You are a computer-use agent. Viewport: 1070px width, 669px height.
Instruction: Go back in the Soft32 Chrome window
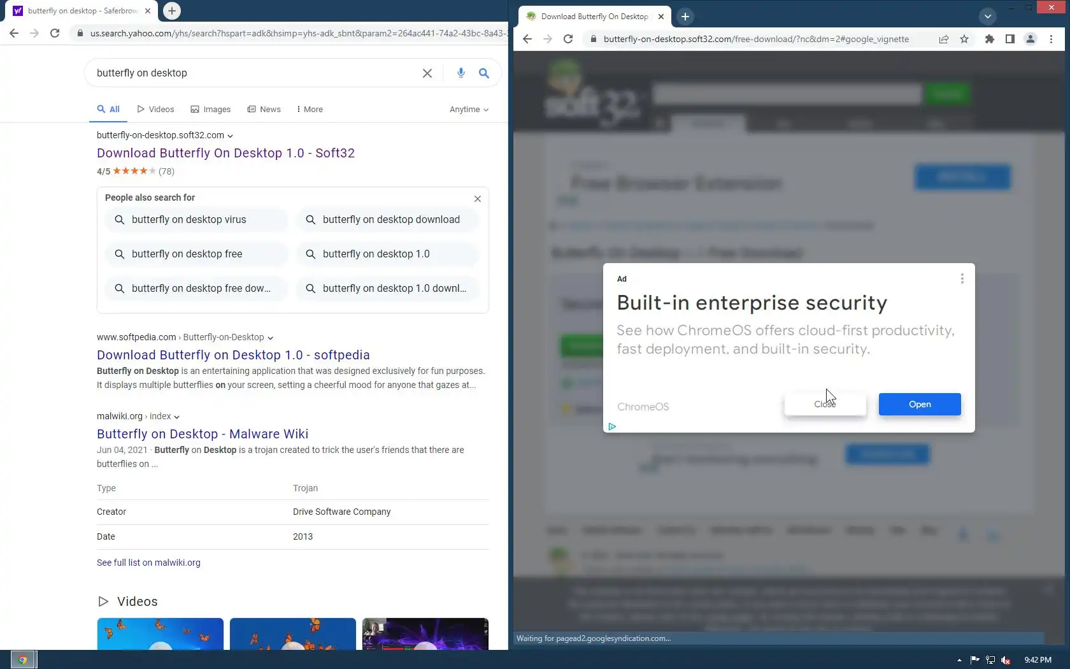coord(527,39)
